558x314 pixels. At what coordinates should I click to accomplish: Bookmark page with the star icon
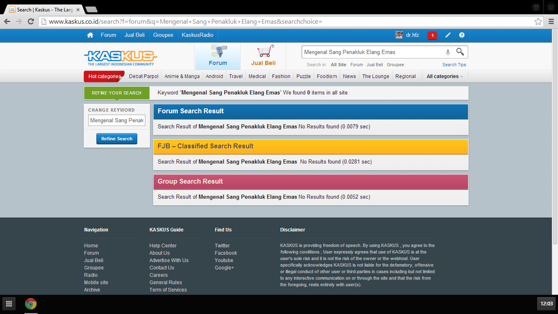[x=538, y=21]
